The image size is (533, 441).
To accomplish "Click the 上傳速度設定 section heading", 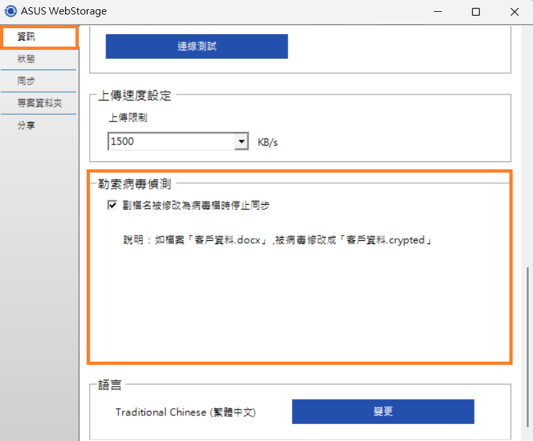I will (135, 95).
